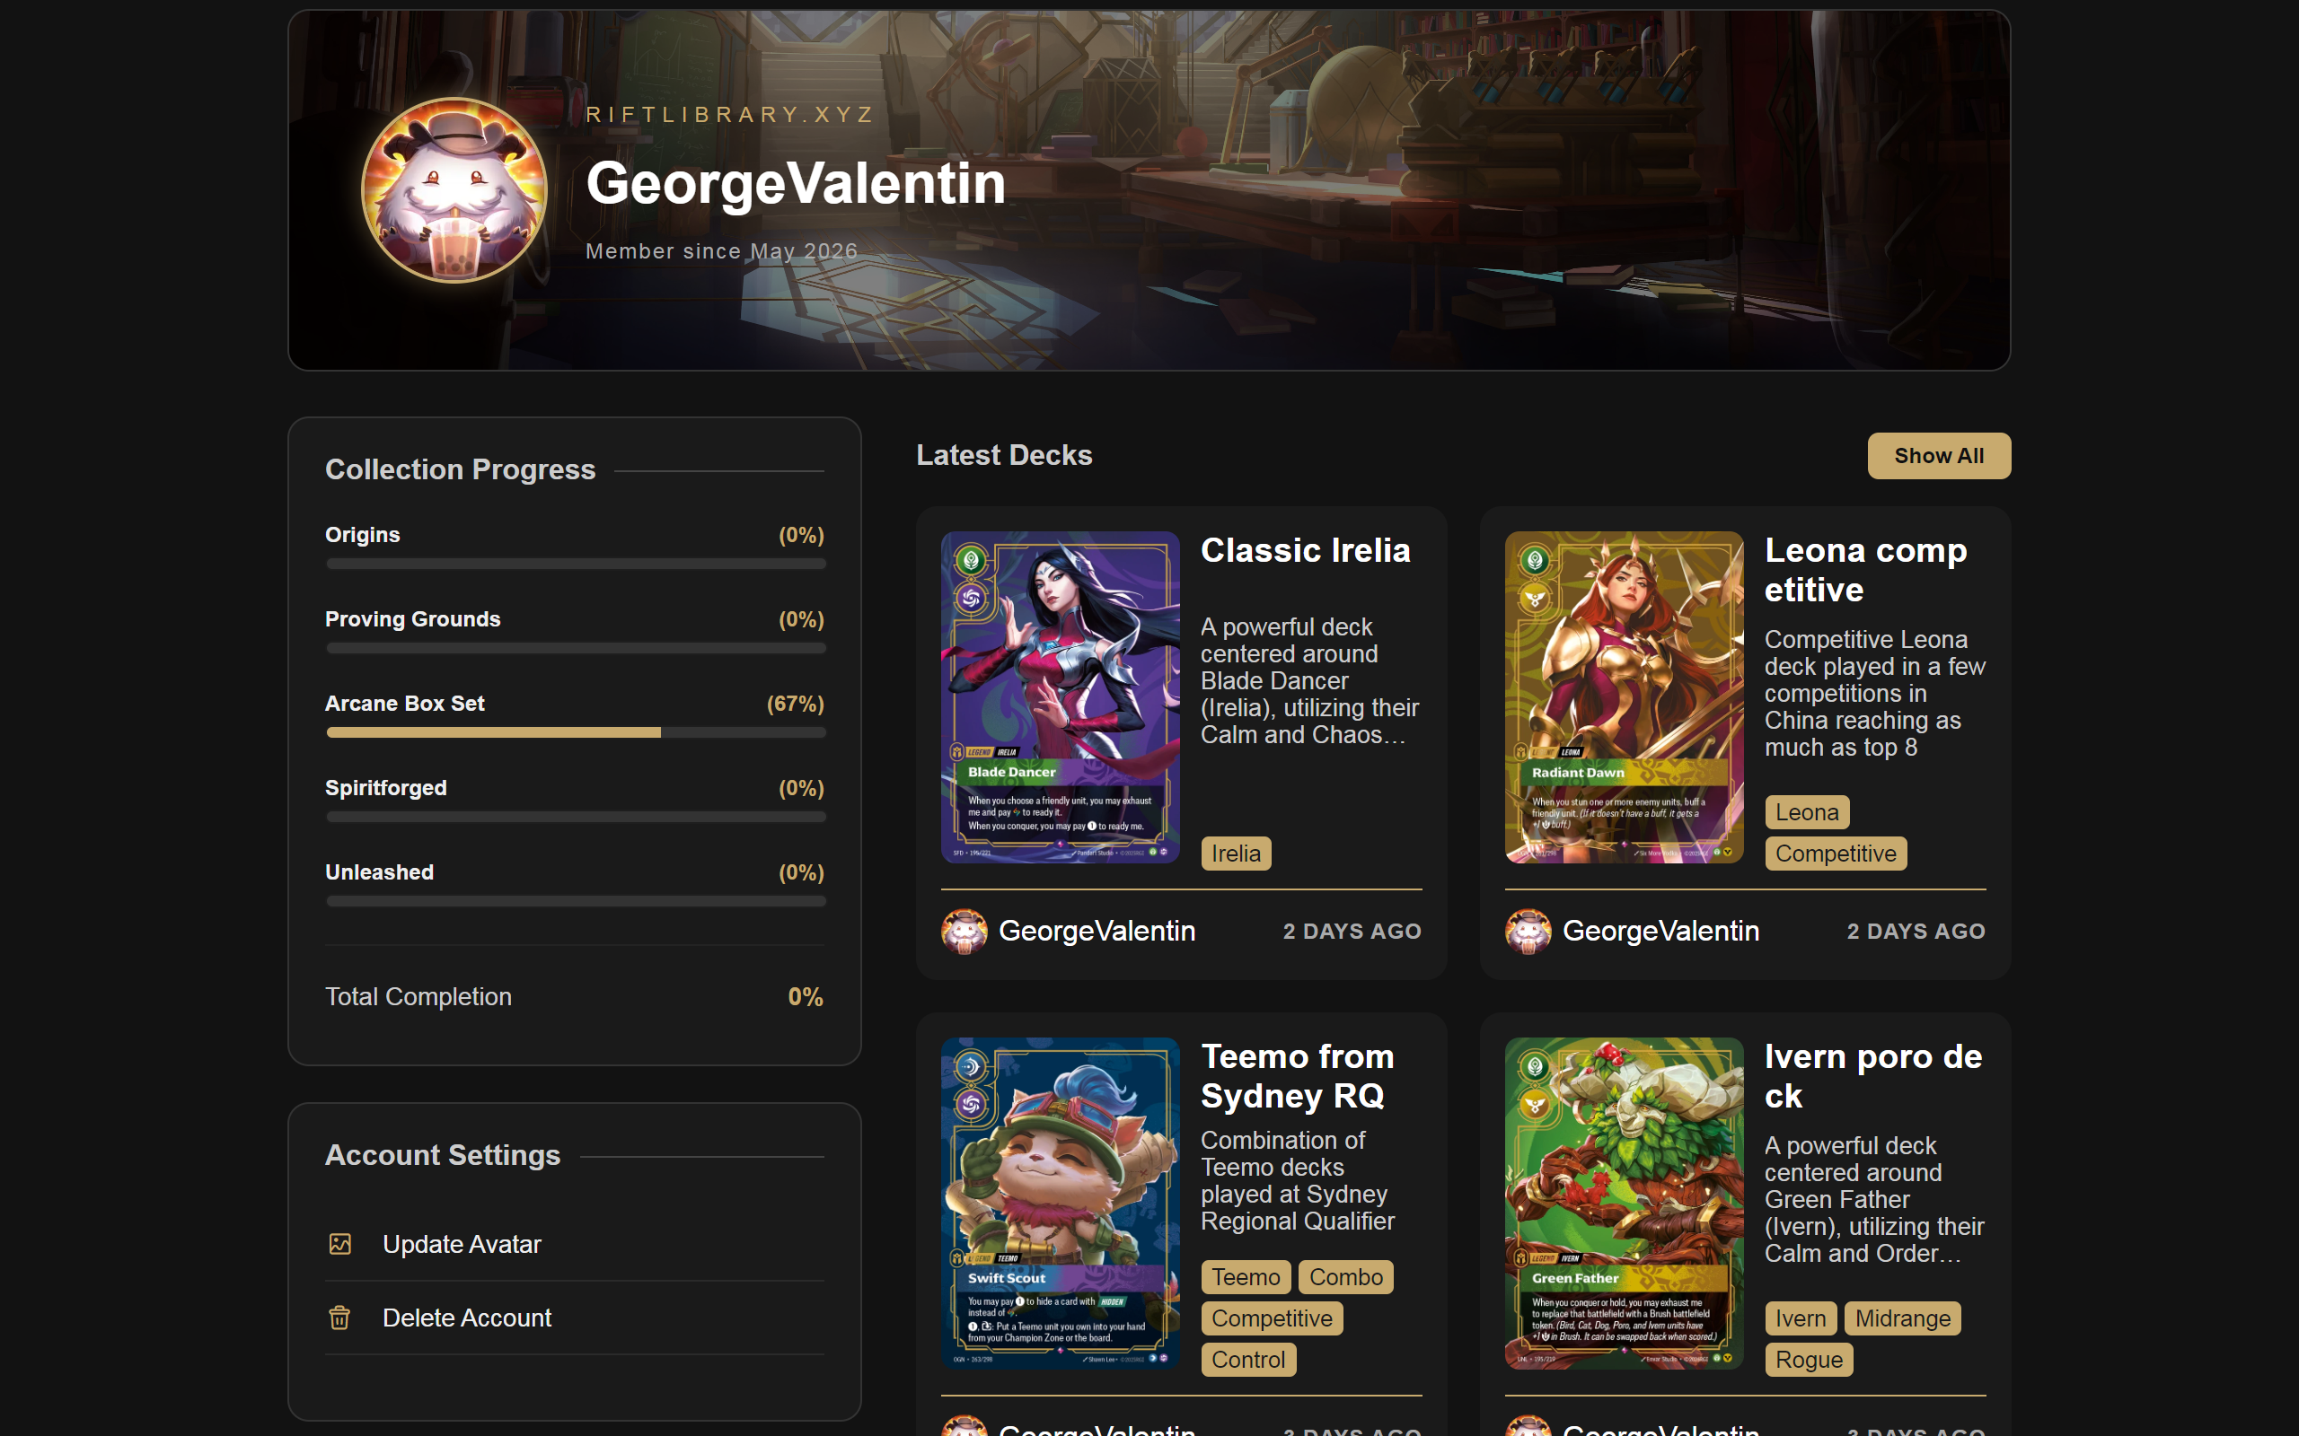This screenshot has width=2299, height=1436.
Task: Click author avatar under Leona competitive deck
Action: pos(1528,931)
